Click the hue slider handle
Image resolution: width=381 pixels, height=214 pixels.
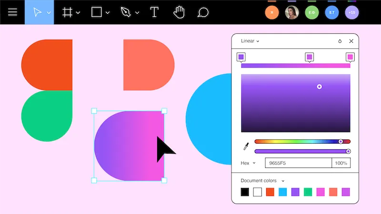tap(341, 141)
